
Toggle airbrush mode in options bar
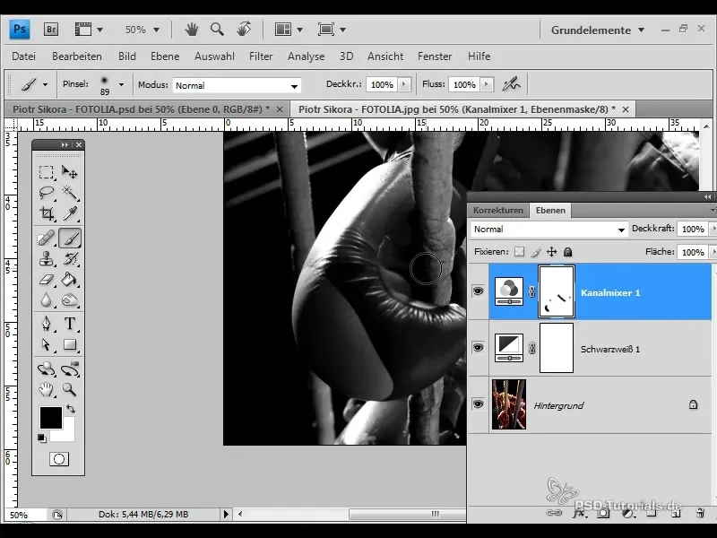click(511, 84)
